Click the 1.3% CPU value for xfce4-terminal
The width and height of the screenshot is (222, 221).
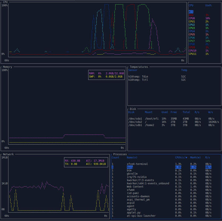click(x=178, y=164)
